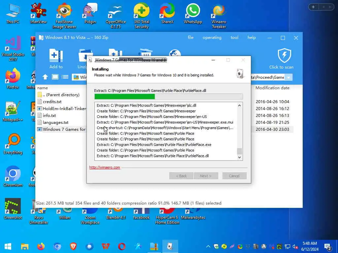Open the facebook desktop shortcut
Image resolution: width=338 pixels, height=253 pixels.
point(141,214)
